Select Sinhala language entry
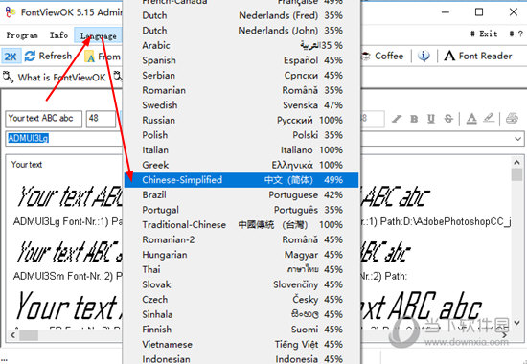 [241, 314]
